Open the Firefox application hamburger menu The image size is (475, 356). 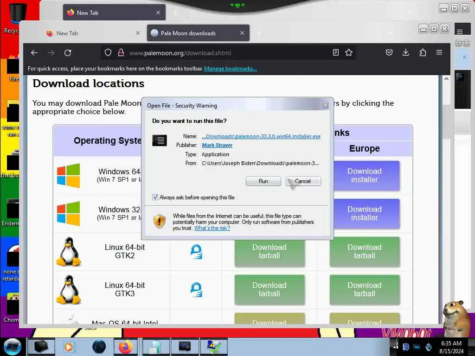tap(439, 53)
